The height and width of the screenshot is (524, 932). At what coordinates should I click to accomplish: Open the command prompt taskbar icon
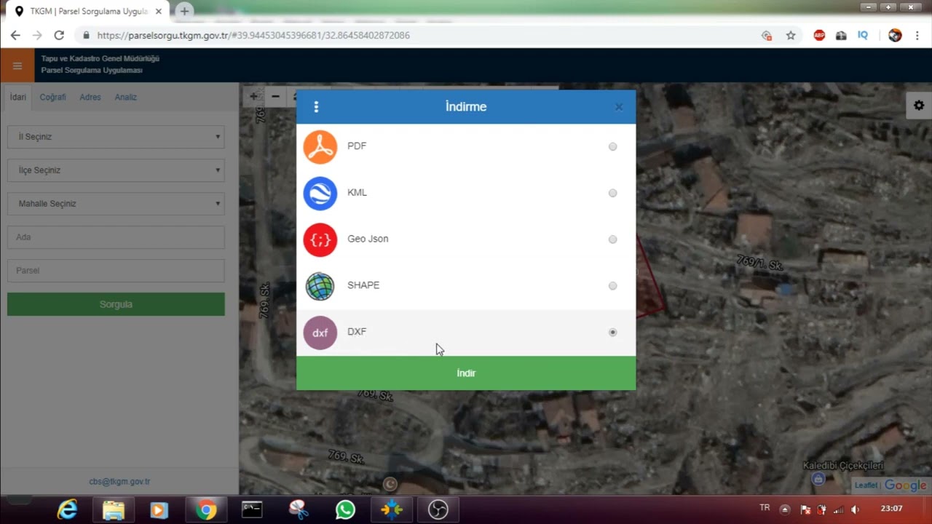252,510
